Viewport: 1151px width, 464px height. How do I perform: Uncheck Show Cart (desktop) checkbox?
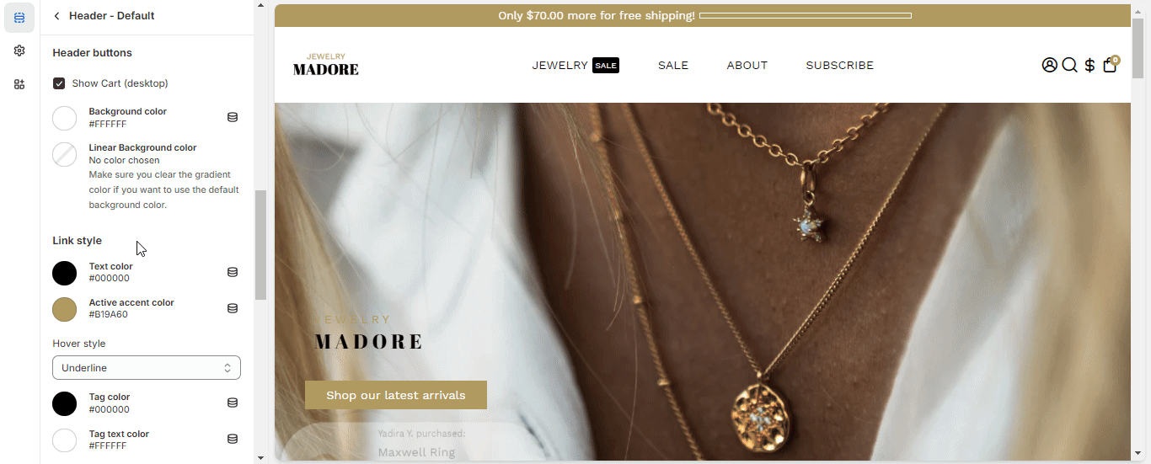pyautogui.click(x=59, y=83)
